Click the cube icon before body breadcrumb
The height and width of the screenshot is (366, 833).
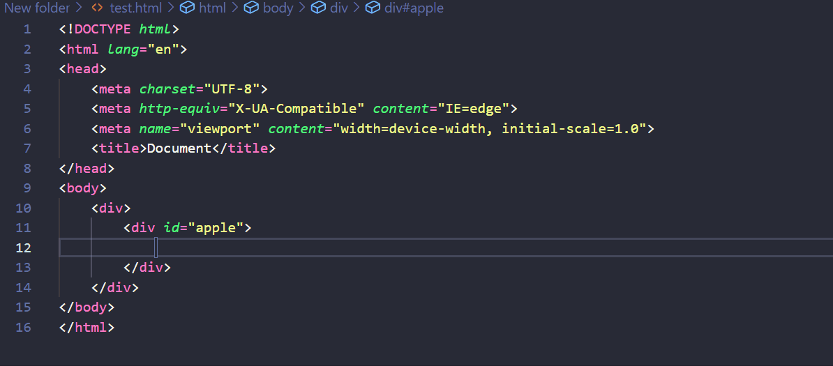pyautogui.click(x=250, y=8)
